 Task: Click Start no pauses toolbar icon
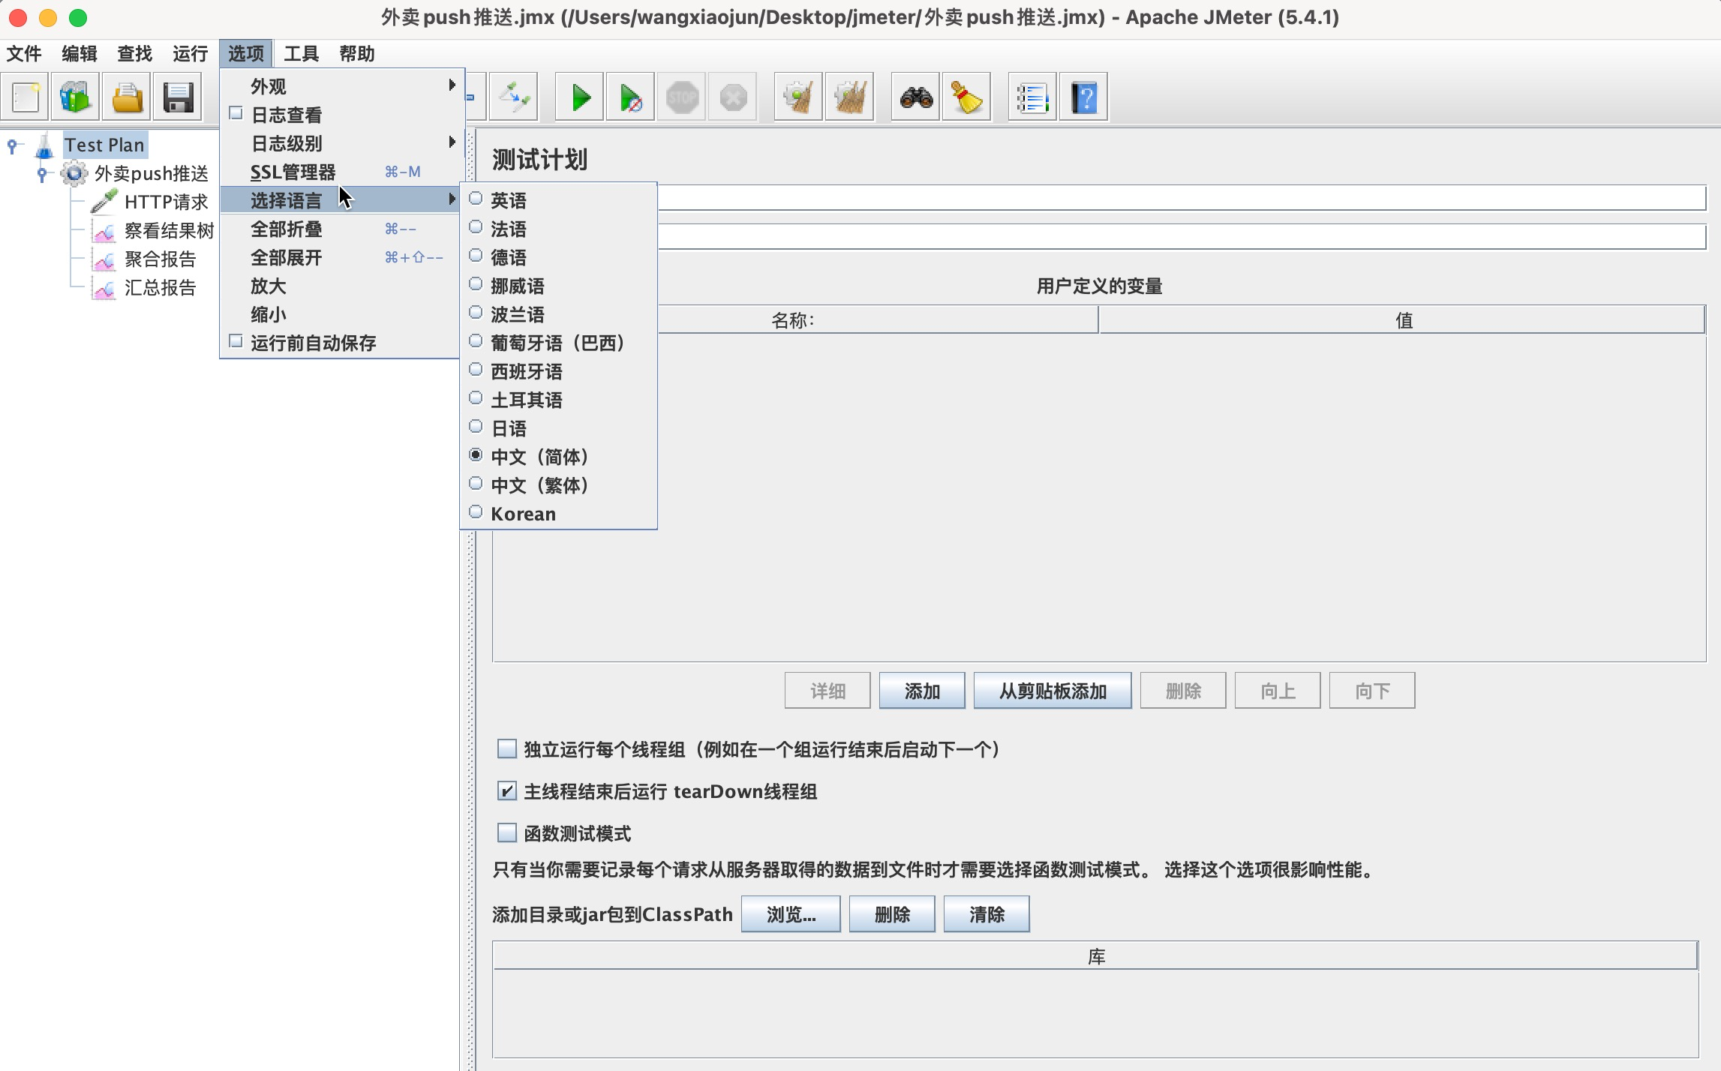[x=630, y=97]
